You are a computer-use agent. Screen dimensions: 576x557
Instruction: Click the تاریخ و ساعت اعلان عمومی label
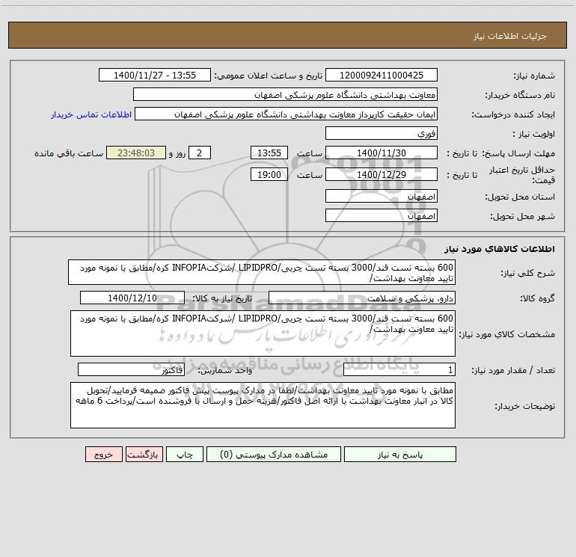click(x=269, y=76)
